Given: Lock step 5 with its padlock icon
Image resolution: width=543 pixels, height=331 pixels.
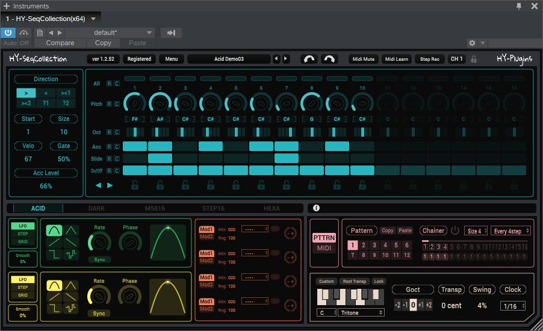Looking at the screenshot, I should point(236,185).
